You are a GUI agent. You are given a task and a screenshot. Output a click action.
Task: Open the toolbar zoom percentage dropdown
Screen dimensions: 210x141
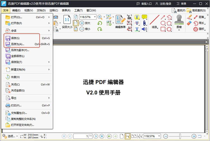pyautogui.click(x=95, y=17)
